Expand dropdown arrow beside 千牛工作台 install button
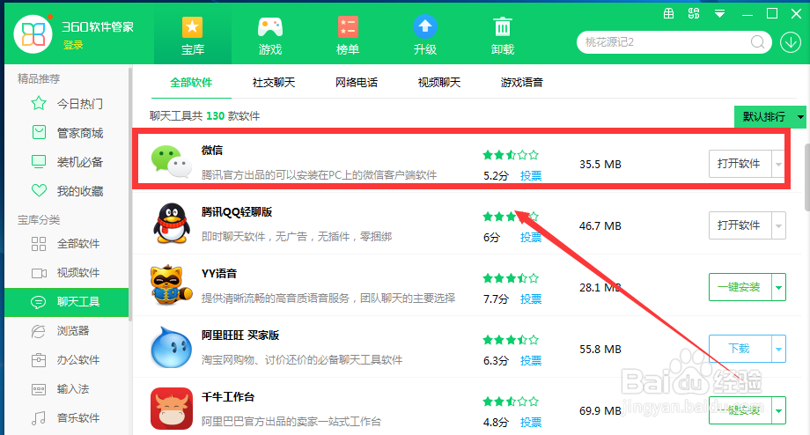The image size is (810, 435). (x=778, y=410)
